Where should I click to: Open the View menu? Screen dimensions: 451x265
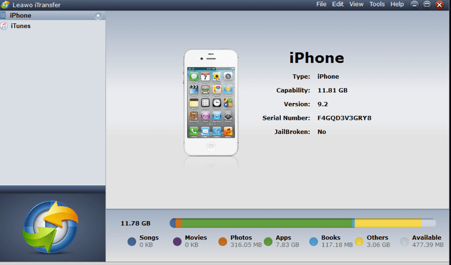[x=356, y=5]
